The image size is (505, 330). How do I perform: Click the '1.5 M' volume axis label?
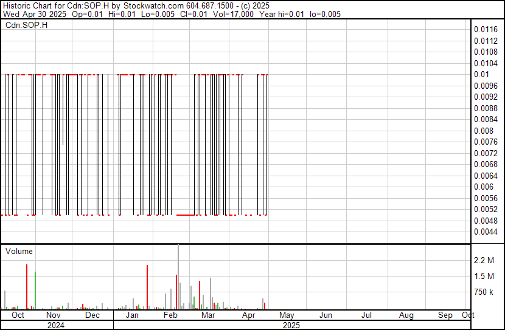(484, 276)
